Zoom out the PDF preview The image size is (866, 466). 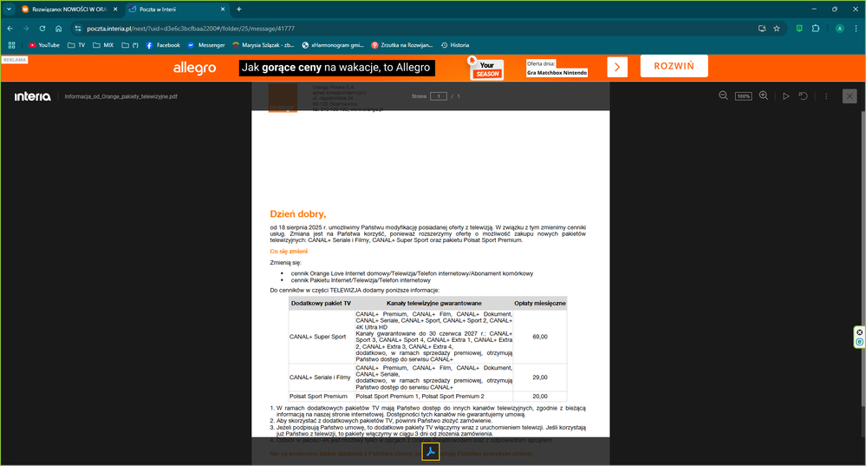(723, 95)
